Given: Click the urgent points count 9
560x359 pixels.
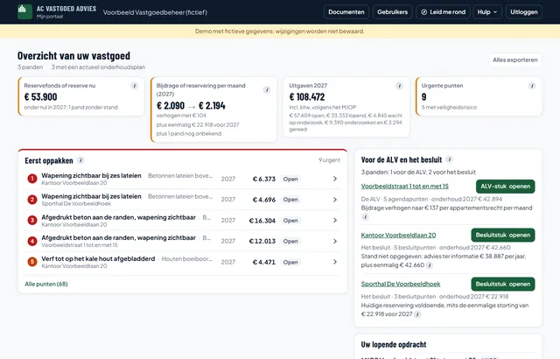Looking at the screenshot, I should 423,97.
